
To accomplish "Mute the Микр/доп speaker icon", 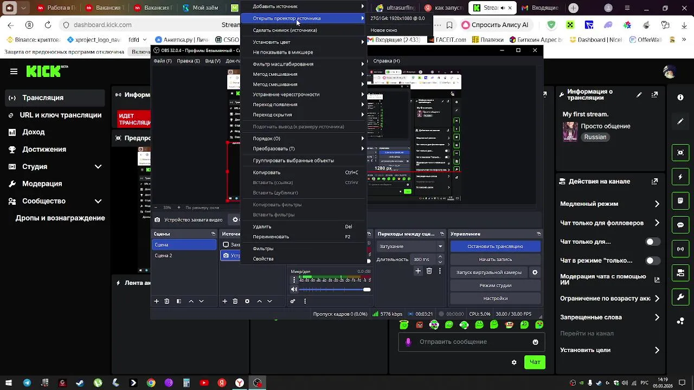I will point(294,289).
